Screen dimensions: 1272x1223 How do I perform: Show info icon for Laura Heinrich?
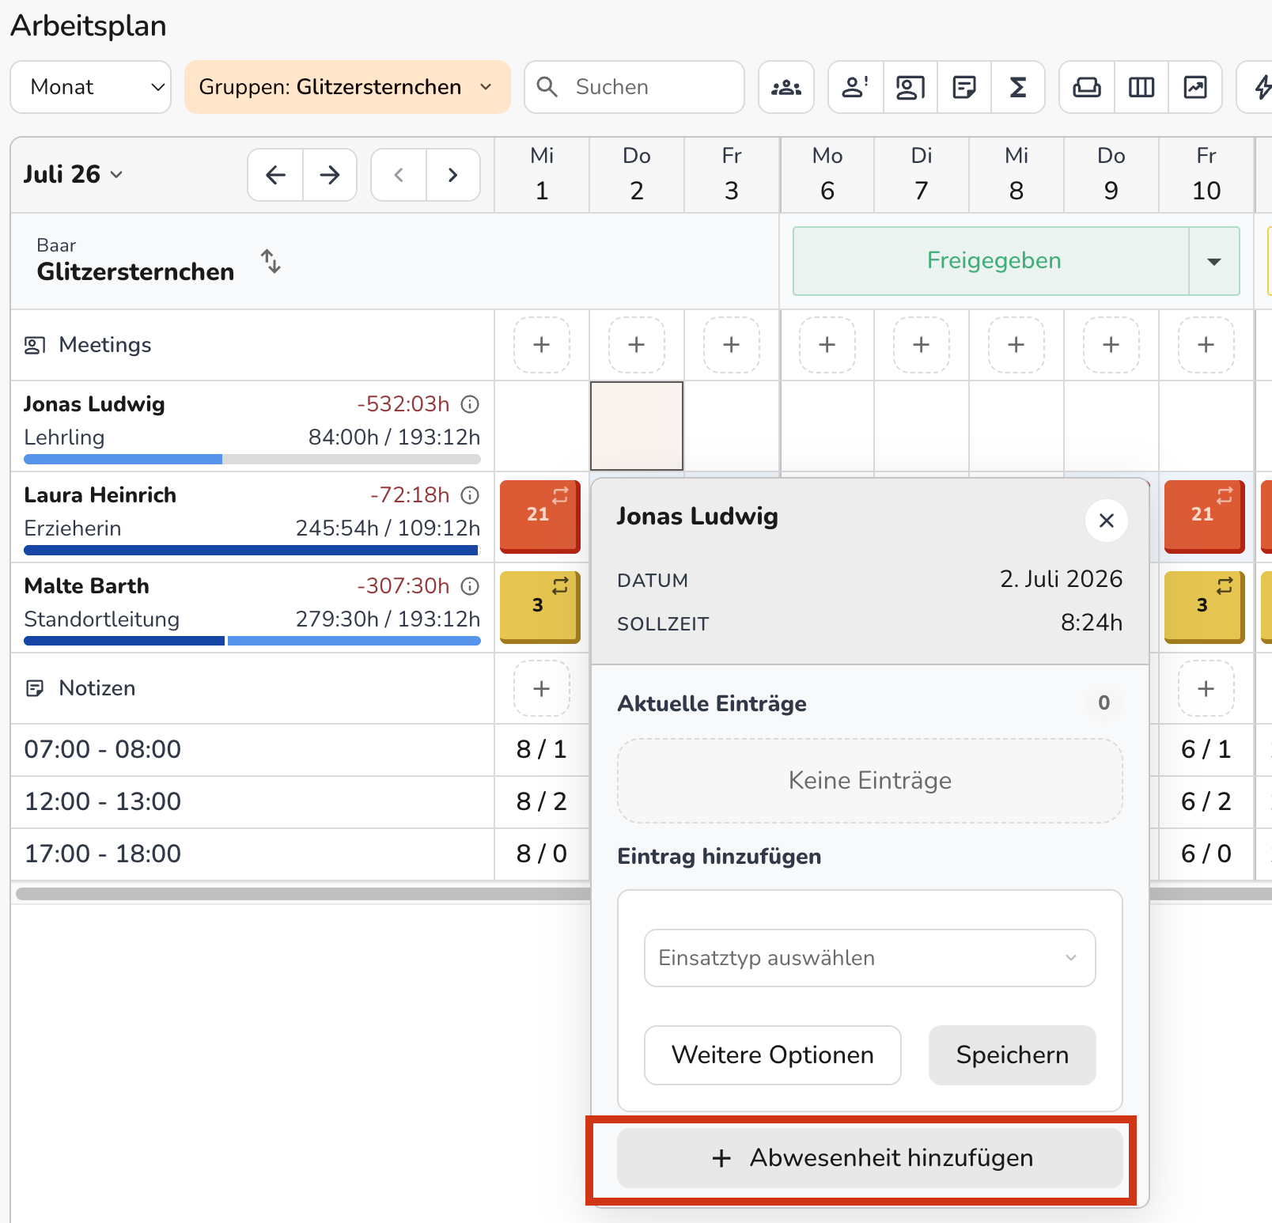click(x=470, y=495)
